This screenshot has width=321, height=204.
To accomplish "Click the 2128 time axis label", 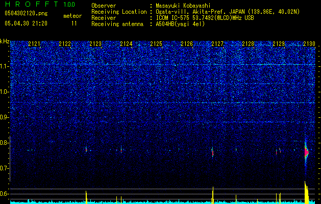I will tap(248, 44).
